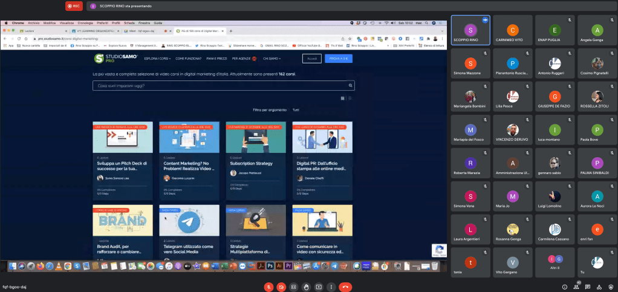Open the activities icon in Meet
Image resolution: width=618 pixels, height=292 pixels.
[x=599, y=287]
